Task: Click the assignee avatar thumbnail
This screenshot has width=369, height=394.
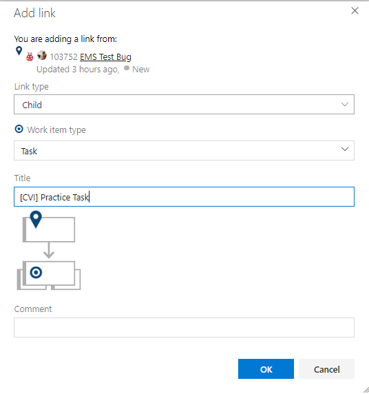Action: (42, 55)
